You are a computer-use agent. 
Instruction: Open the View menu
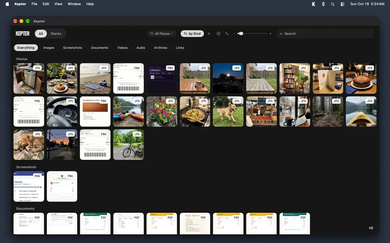[x=58, y=4]
